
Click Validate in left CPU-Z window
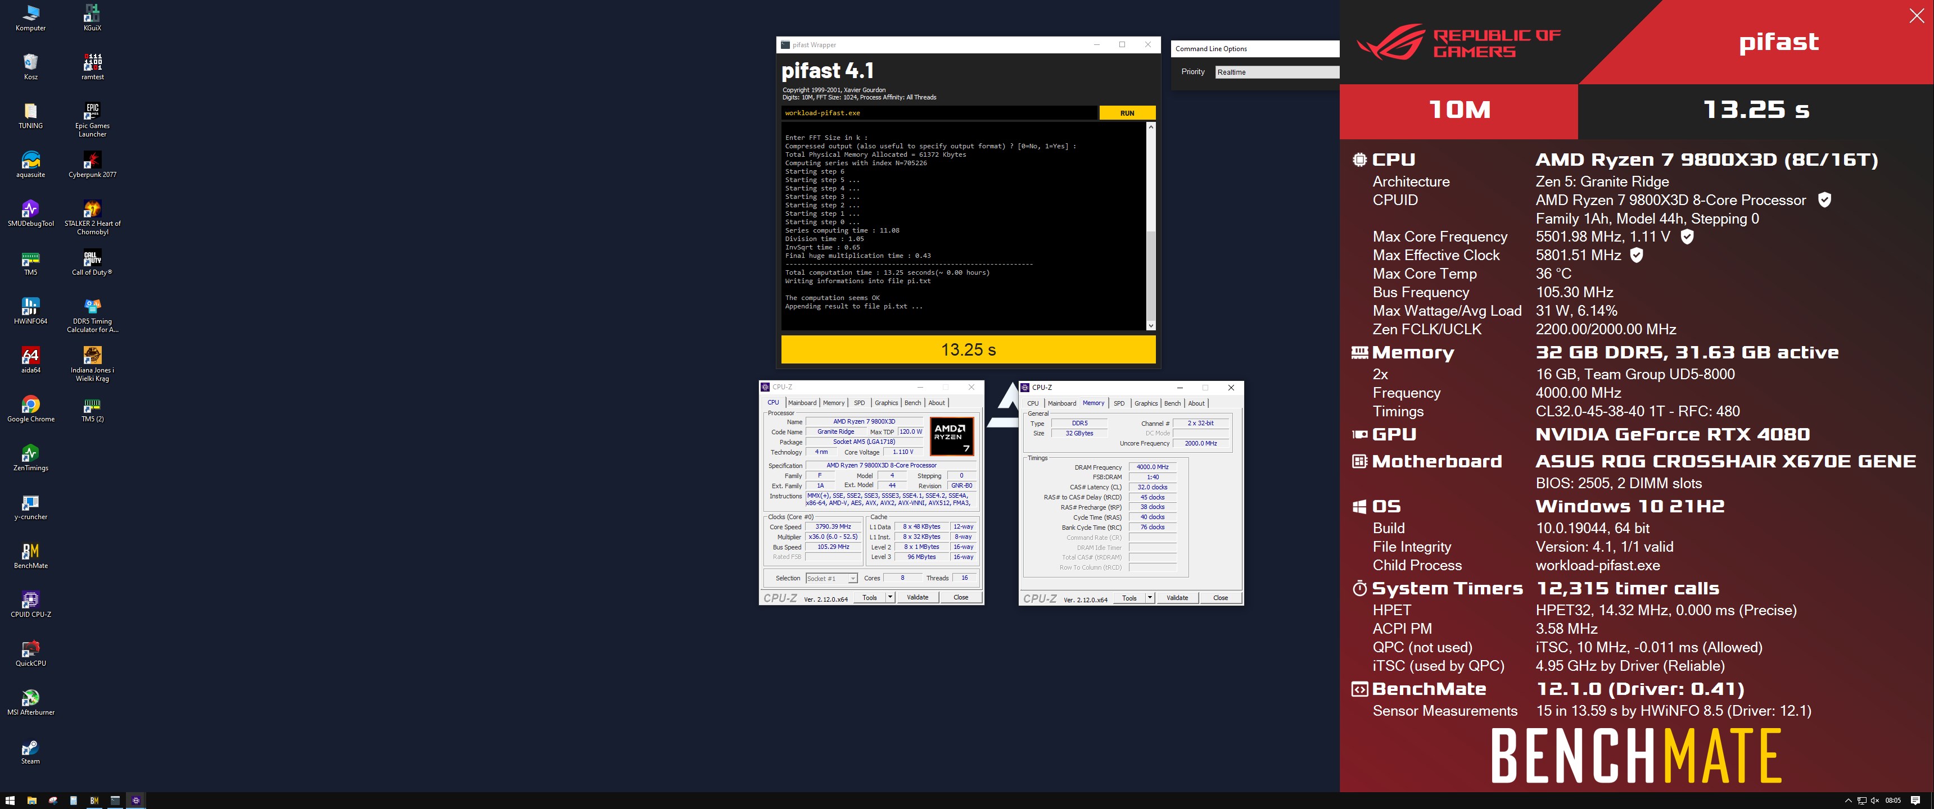918,597
